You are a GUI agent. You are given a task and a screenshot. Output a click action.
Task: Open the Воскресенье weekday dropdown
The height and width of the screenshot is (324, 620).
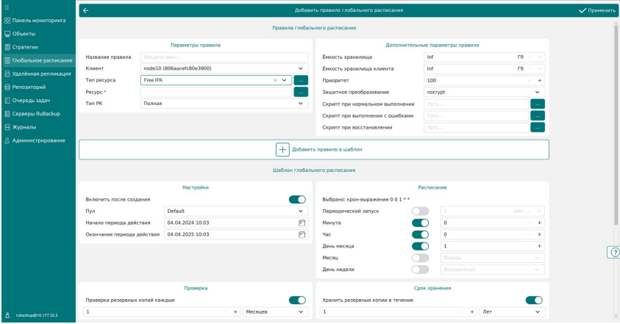click(x=492, y=270)
